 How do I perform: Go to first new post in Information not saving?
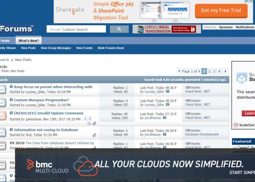pyautogui.click(x=11, y=129)
